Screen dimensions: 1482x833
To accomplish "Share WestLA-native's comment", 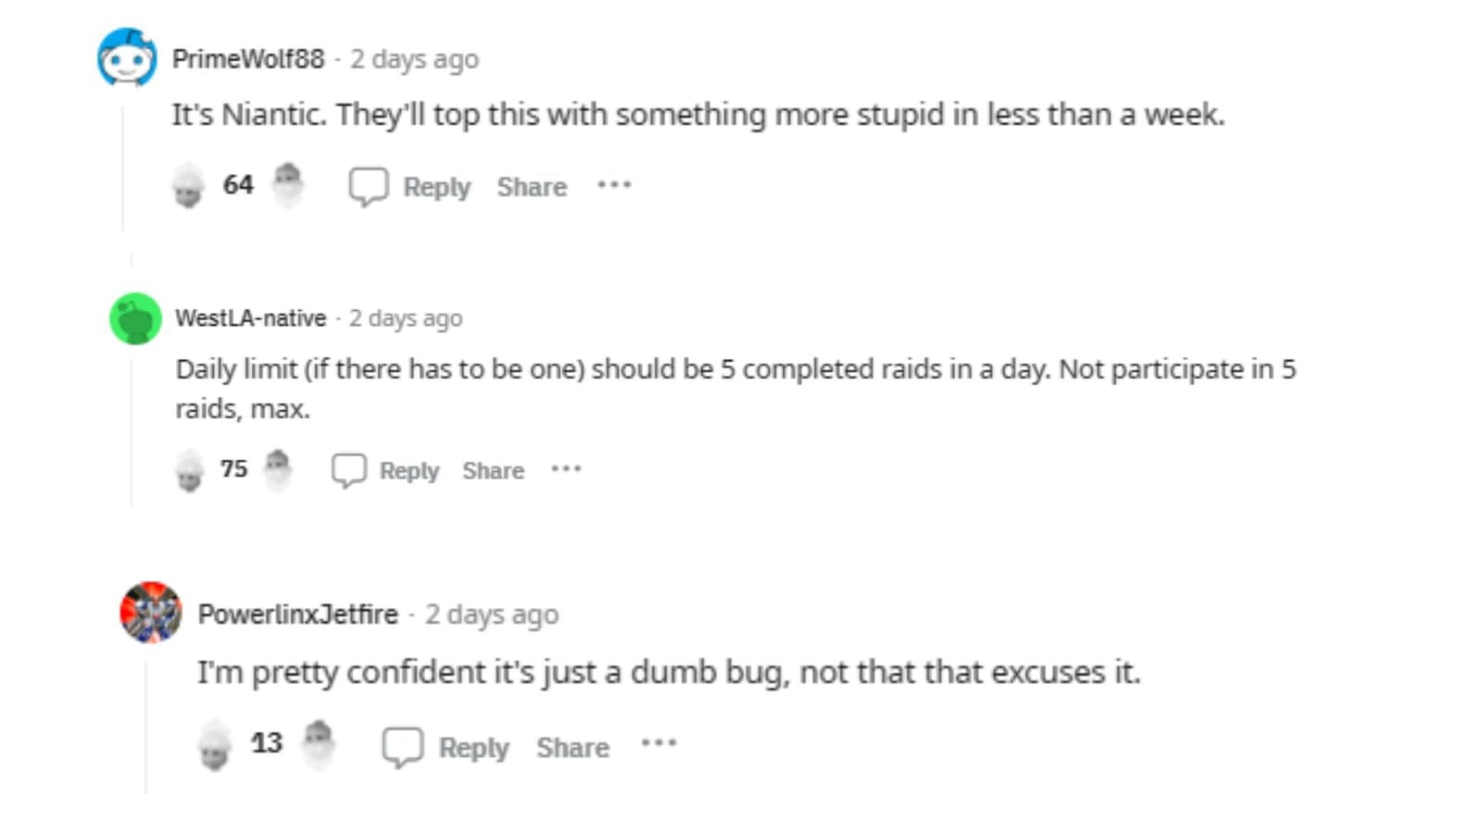I will [x=493, y=470].
